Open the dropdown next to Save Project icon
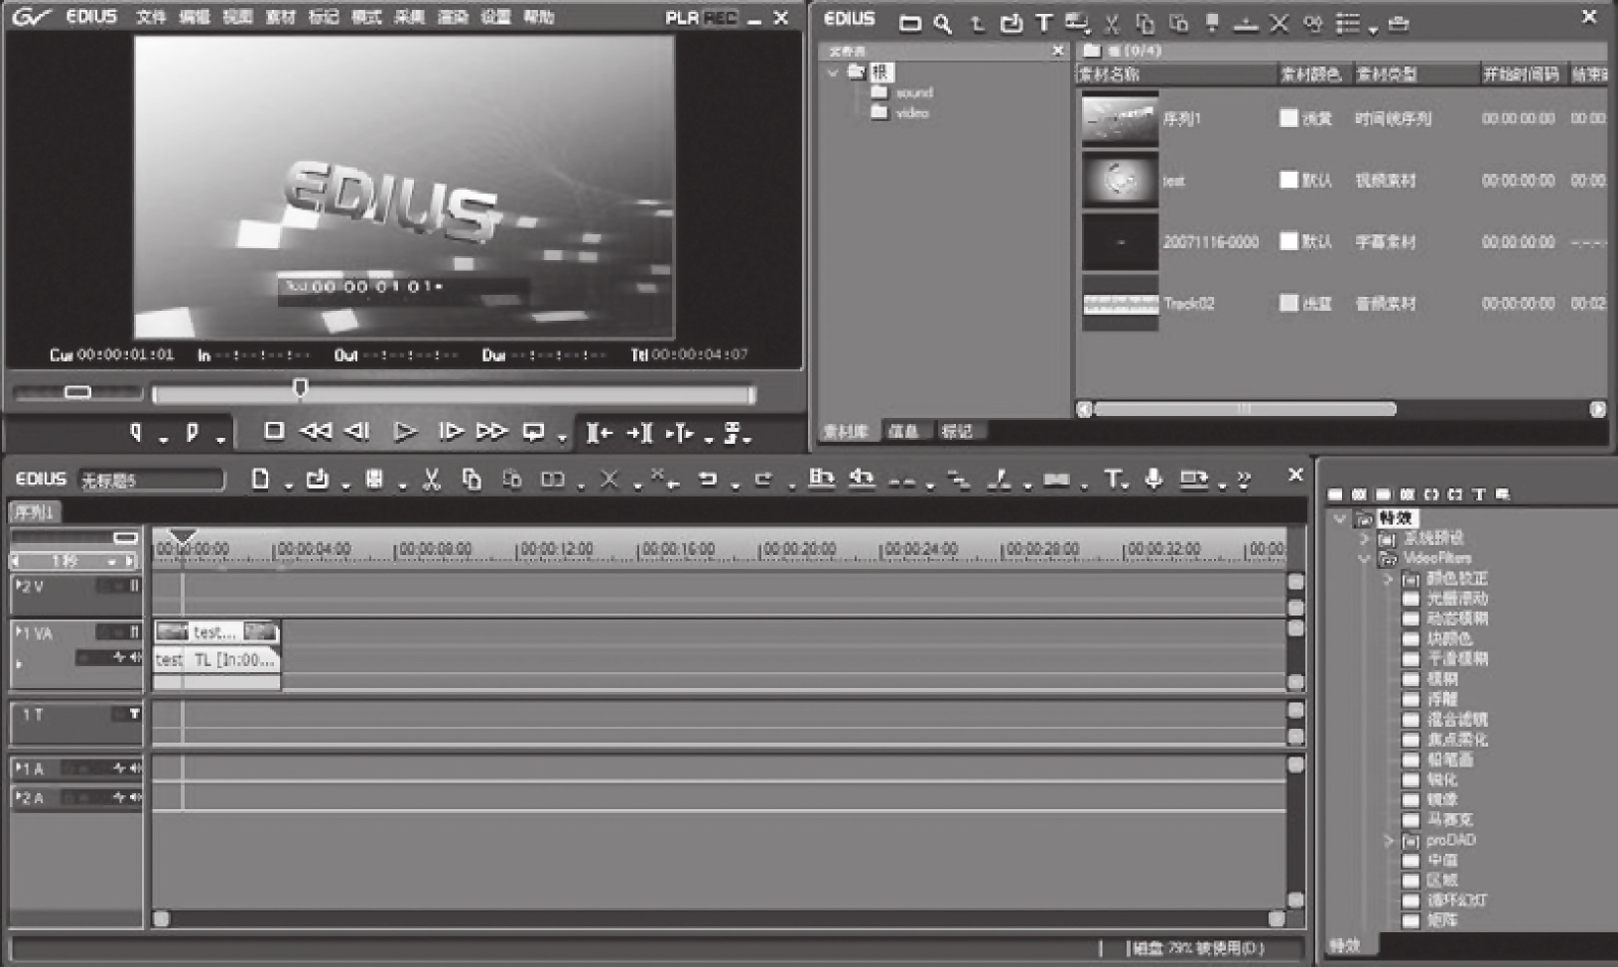This screenshot has width=1618, height=967. pyautogui.click(x=403, y=485)
